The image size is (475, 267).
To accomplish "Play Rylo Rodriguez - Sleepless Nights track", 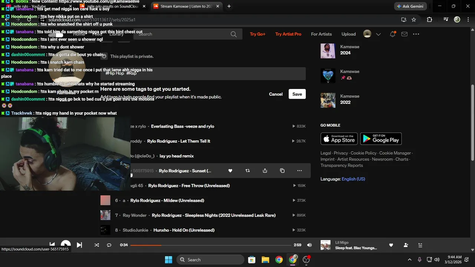I will coord(214,215).
